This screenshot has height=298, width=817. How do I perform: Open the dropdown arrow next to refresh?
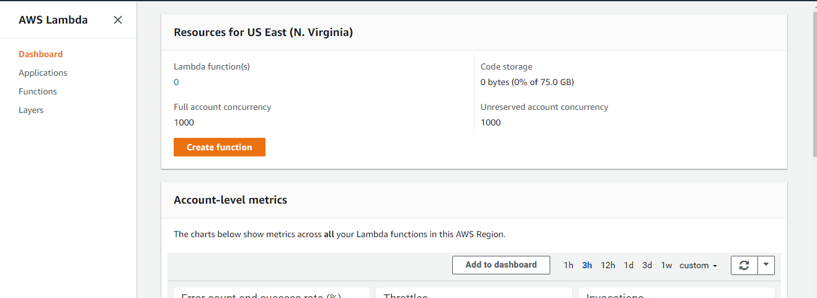tap(766, 265)
